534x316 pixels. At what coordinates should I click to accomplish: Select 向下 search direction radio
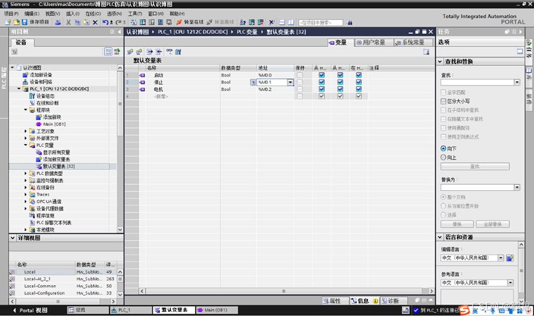[443, 148]
